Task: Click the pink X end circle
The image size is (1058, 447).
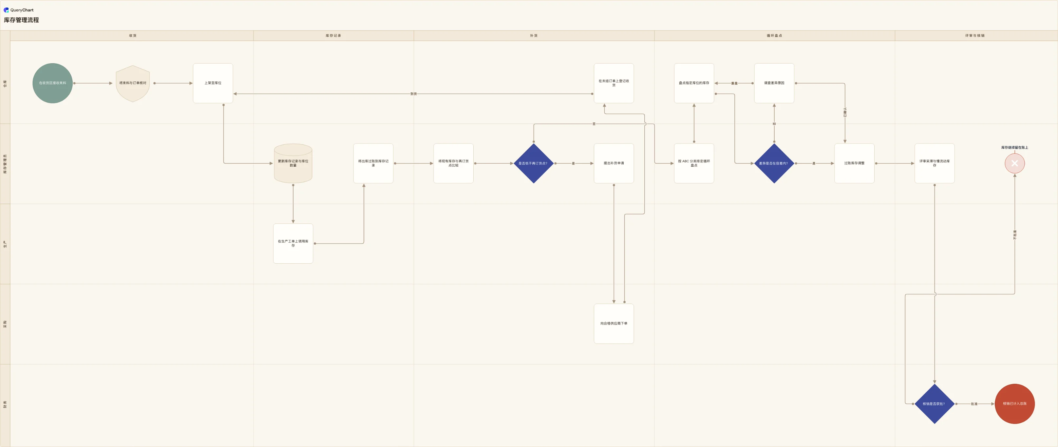Action: pyautogui.click(x=1014, y=163)
